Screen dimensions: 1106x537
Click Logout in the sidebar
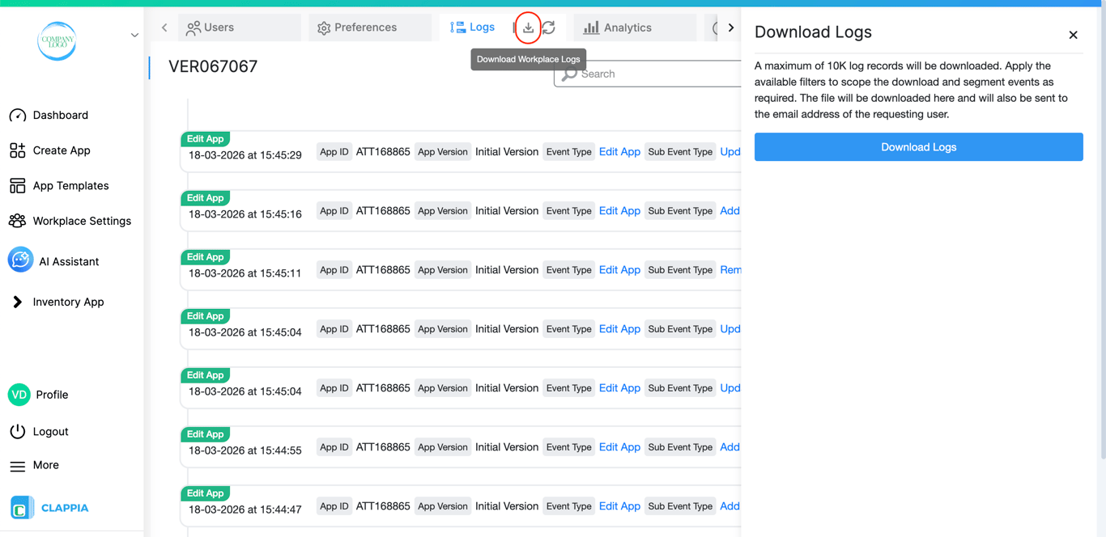50,432
